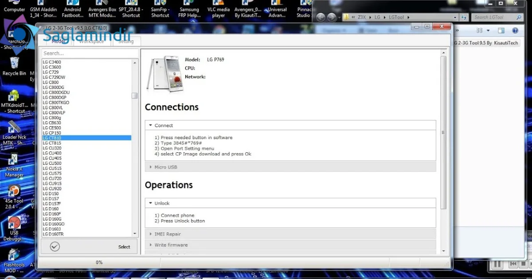Click arrow after LGTool in address bar
The height and width of the screenshot is (279, 532).
(408, 17)
